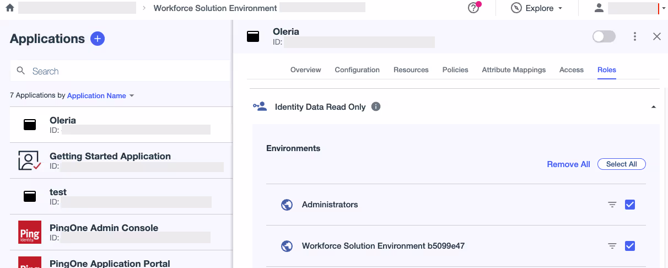Click Administrators globe icon

[287, 205]
